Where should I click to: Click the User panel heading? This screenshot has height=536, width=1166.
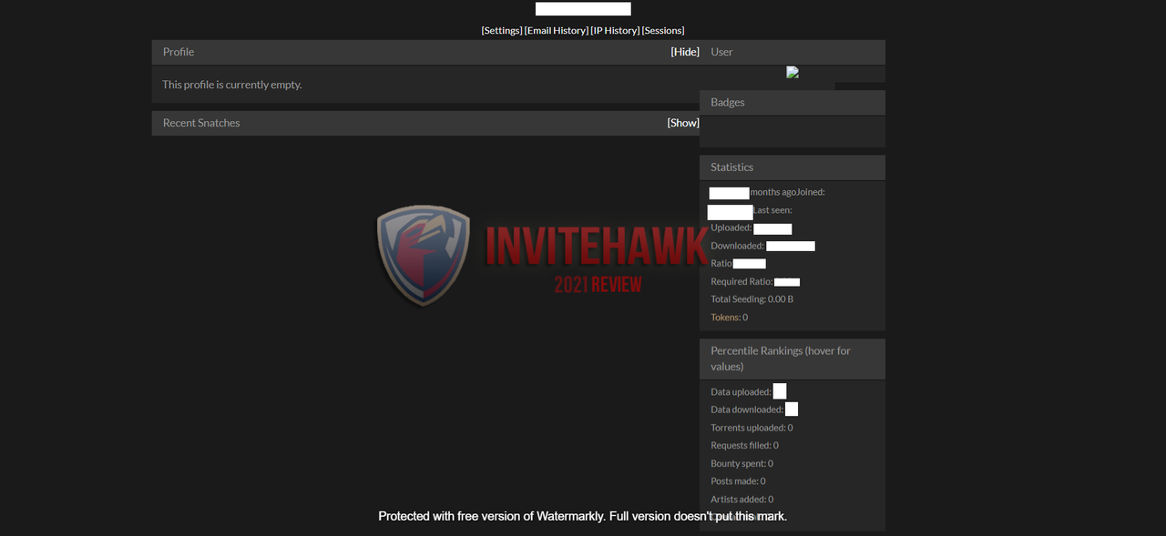coord(793,52)
